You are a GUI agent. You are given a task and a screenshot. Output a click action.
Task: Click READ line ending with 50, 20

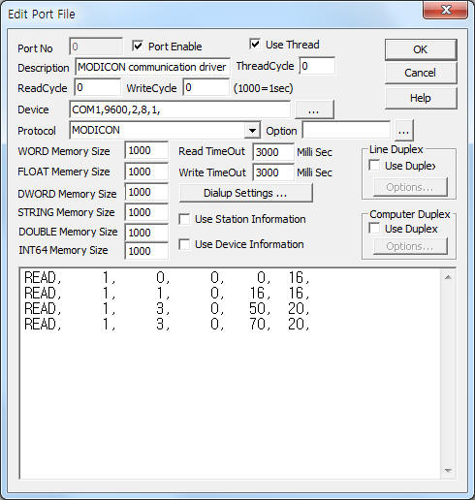coord(167,308)
